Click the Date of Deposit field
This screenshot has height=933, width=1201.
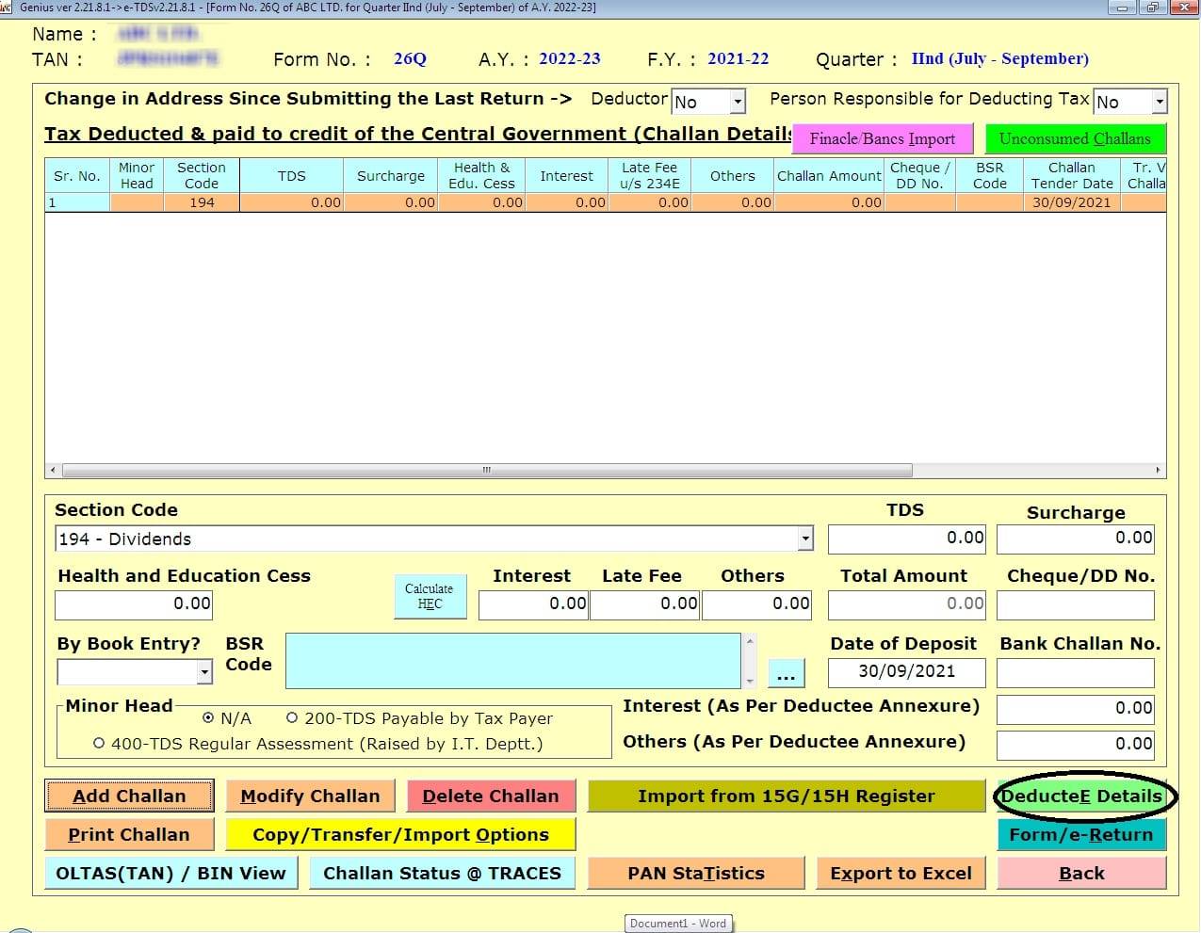click(x=906, y=671)
